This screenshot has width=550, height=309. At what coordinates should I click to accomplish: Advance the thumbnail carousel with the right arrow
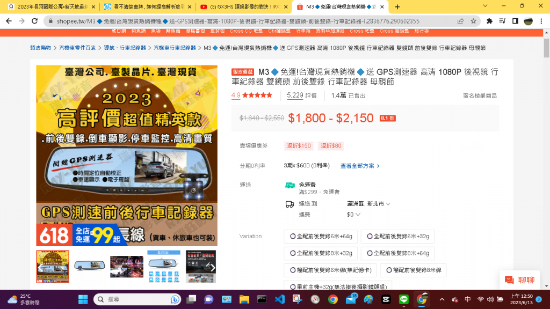[213, 268]
